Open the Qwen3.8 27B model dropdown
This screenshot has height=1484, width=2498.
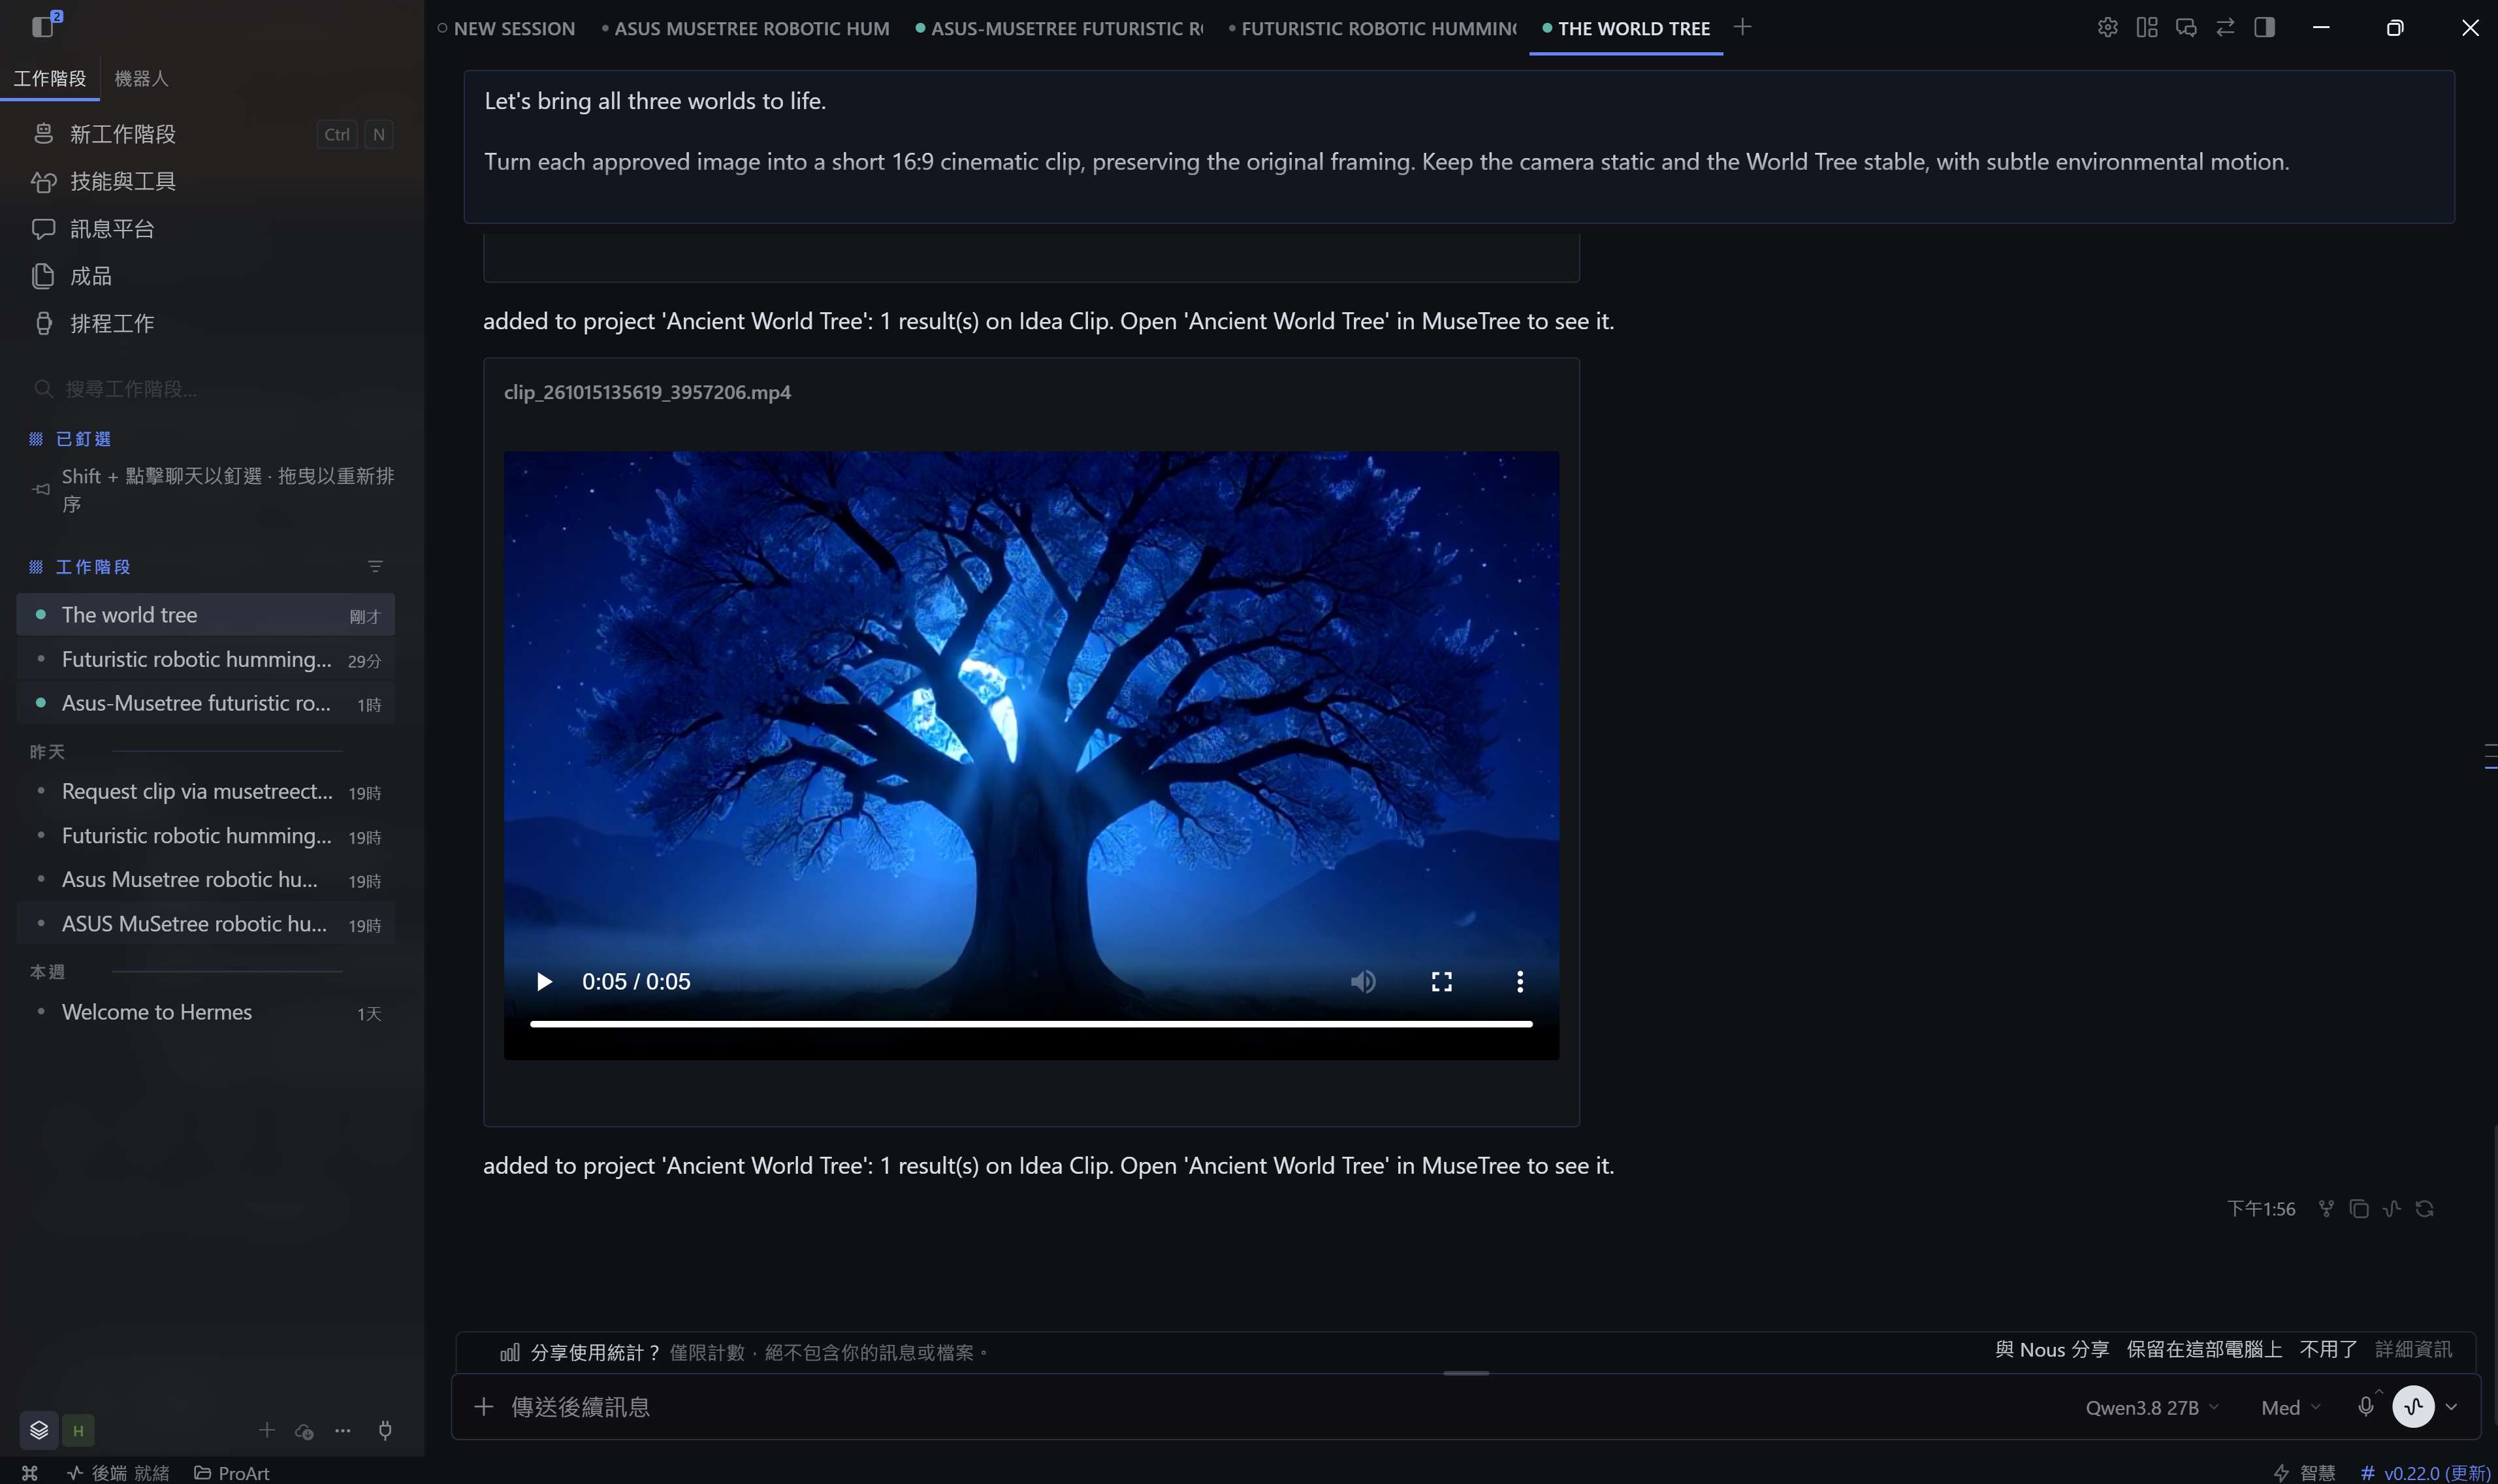click(2151, 1407)
